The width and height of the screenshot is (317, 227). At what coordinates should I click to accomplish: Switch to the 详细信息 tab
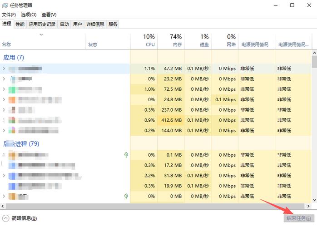click(x=95, y=25)
